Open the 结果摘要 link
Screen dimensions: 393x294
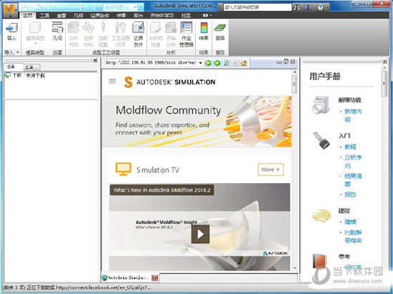coord(353,180)
